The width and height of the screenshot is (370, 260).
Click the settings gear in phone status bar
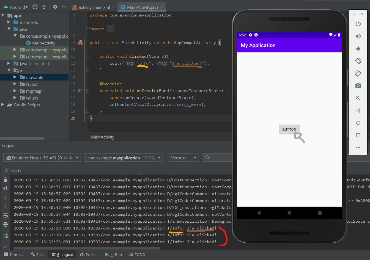pyautogui.click(x=250, y=35)
